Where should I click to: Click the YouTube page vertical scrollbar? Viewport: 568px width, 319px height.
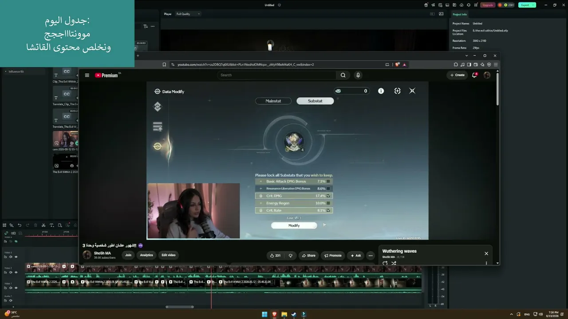(497, 89)
